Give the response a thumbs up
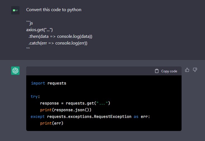This screenshot has width=205, height=141. coord(187,70)
